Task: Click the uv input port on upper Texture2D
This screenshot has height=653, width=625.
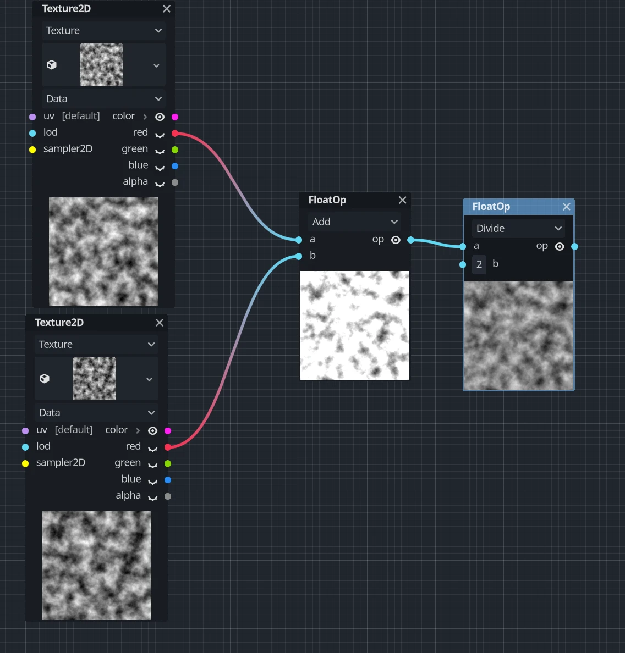Action: pos(32,117)
